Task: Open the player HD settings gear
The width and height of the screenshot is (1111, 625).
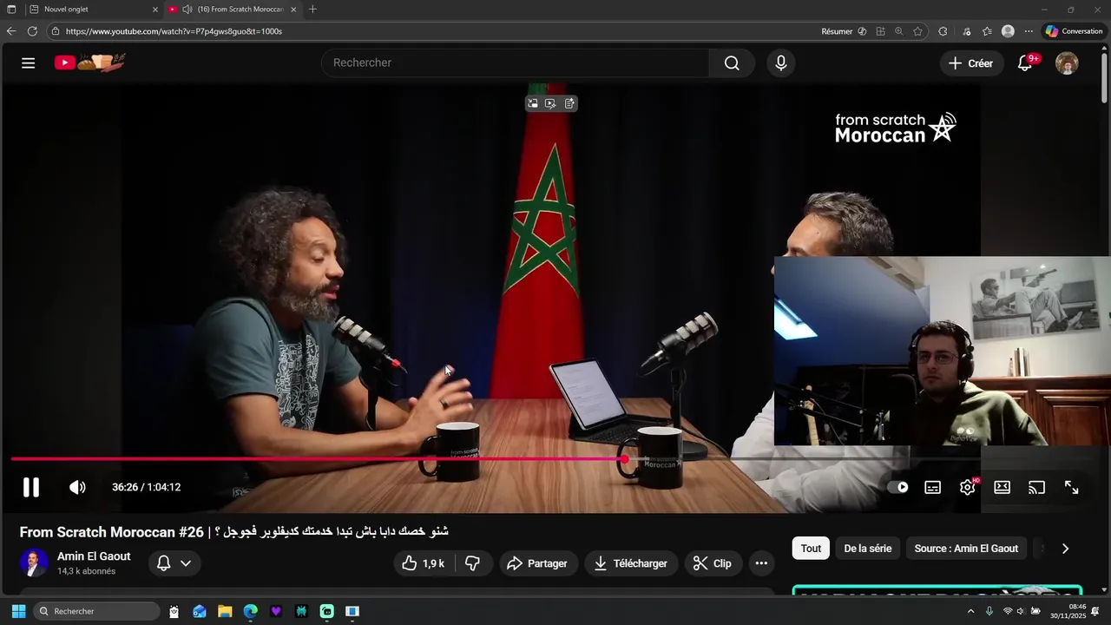Action: [x=968, y=487]
